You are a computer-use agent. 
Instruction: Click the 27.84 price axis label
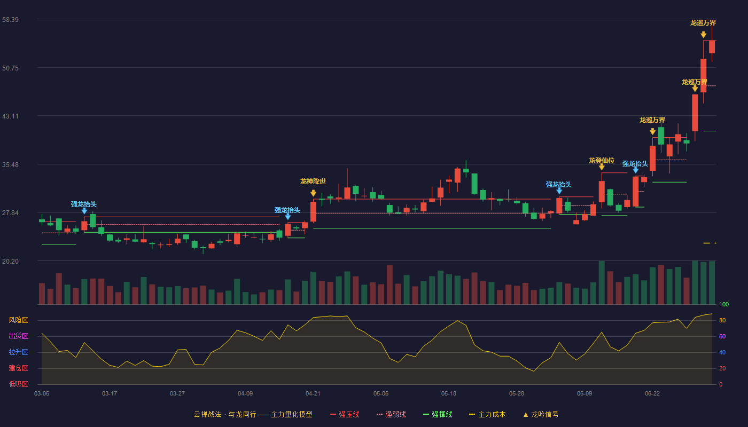[10, 213]
